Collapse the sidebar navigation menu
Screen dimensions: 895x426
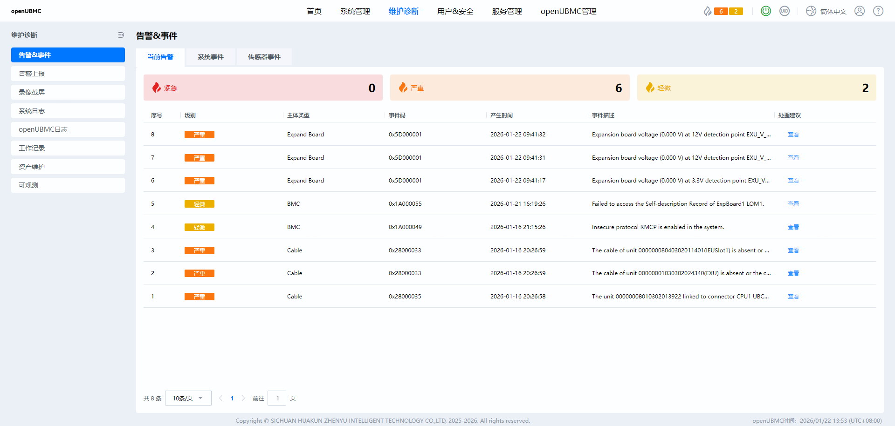tap(121, 35)
